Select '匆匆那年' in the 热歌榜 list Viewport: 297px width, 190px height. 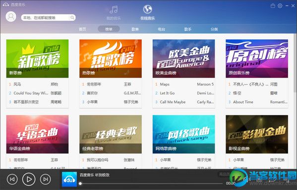[94, 84]
